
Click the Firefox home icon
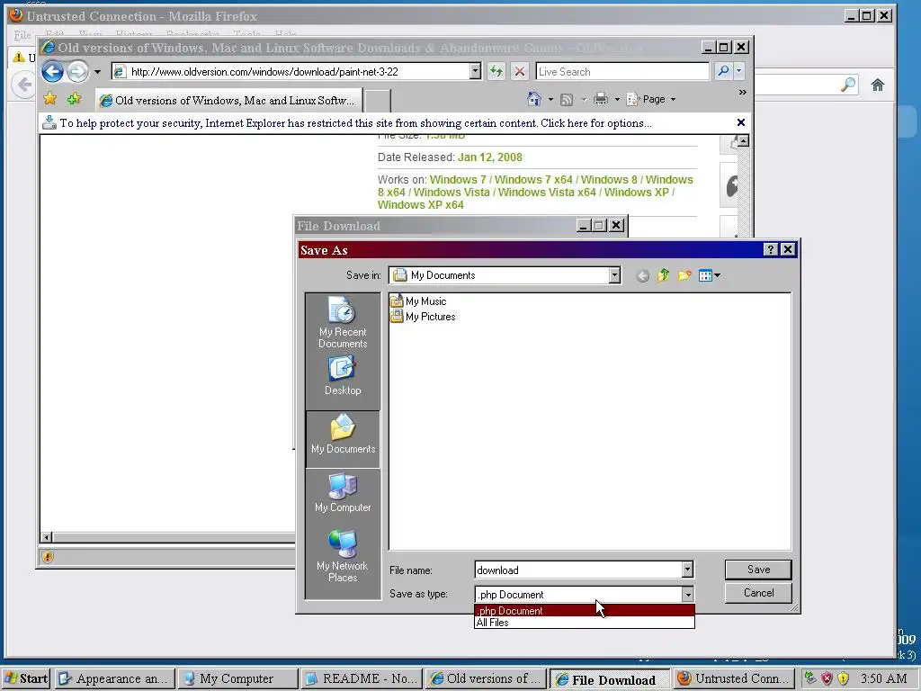coord(878,85)
